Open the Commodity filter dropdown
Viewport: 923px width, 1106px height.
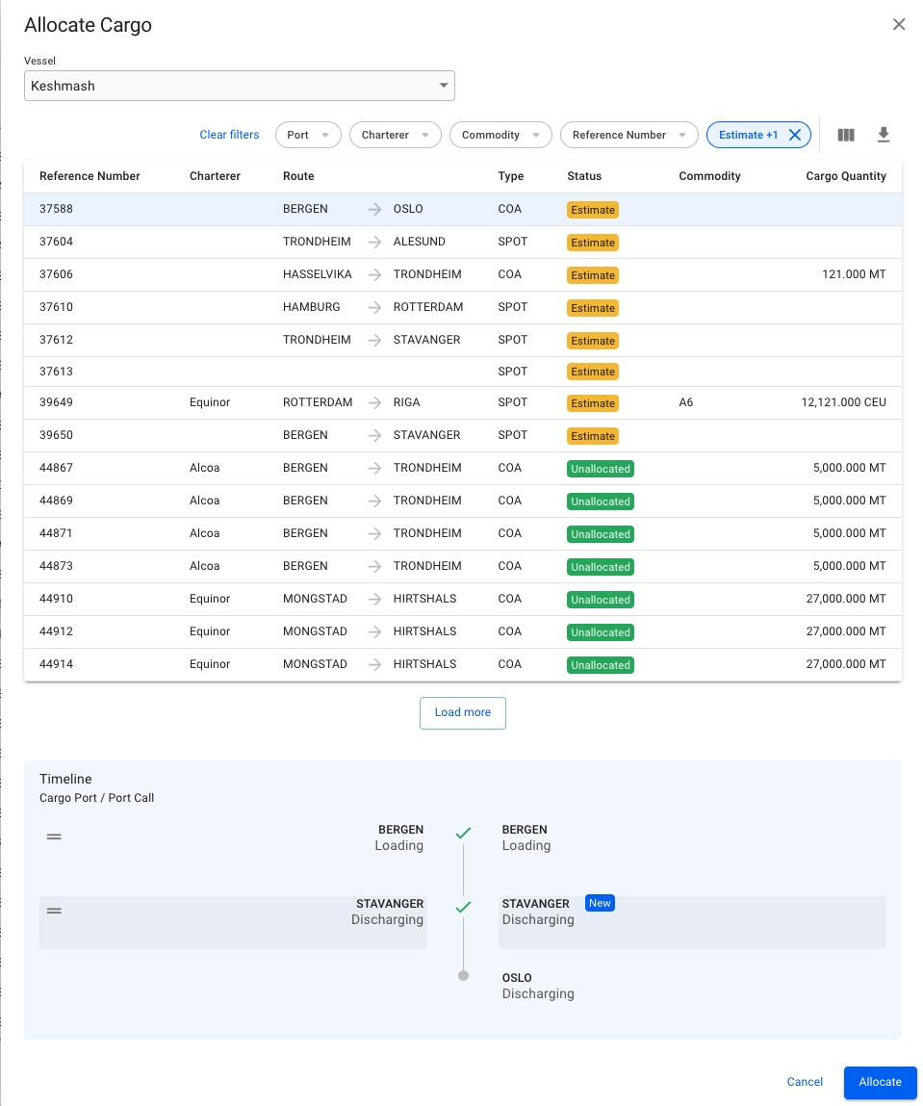500,136
